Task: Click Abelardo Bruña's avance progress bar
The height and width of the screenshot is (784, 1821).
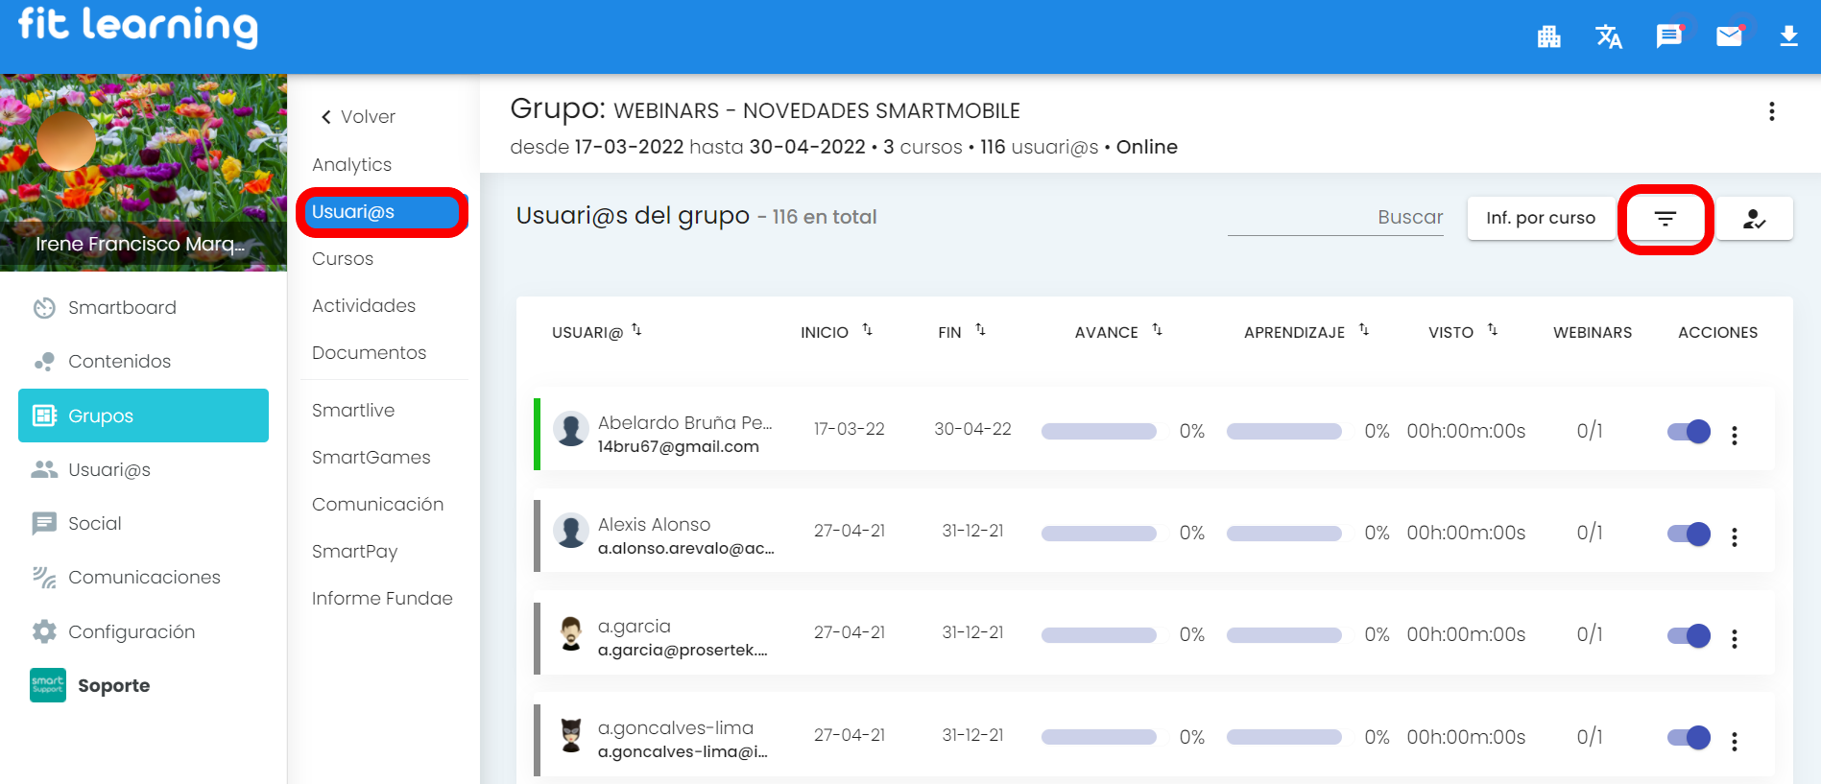Action: pos(1098,432)
